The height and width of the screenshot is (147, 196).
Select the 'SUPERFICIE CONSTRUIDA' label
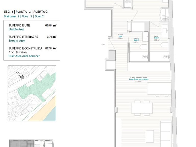(25, 48)
